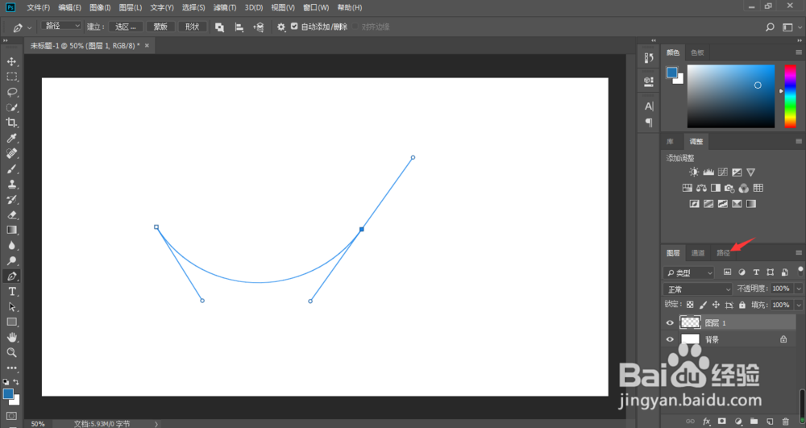Screen dimensions: 806x428
Task: Open the 路径 tool mode dropdown
Action: click(x=62, y=26)
